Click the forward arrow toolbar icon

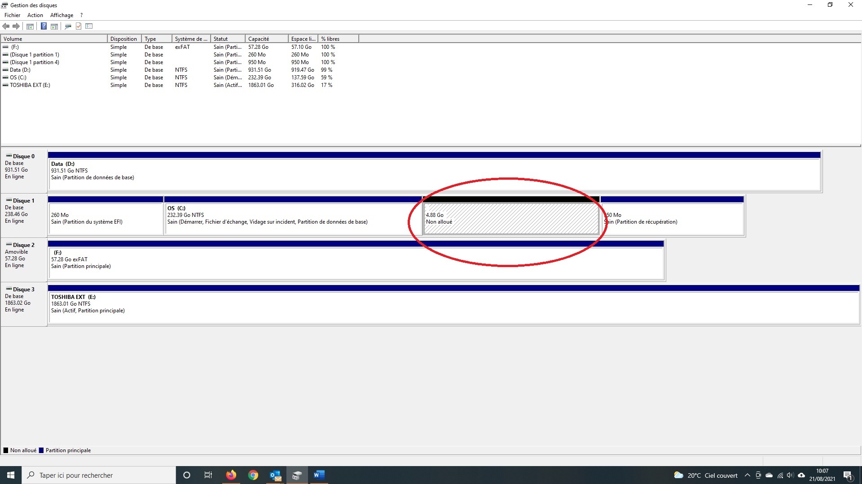pyautogui.click(x=16, y=26)
